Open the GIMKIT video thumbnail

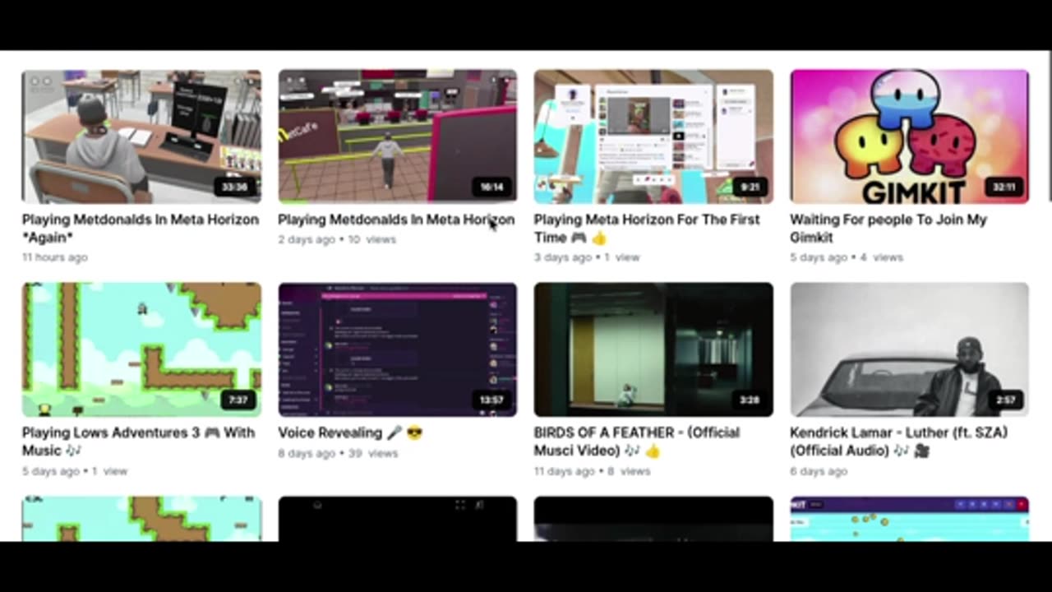(x=909, y=136)
